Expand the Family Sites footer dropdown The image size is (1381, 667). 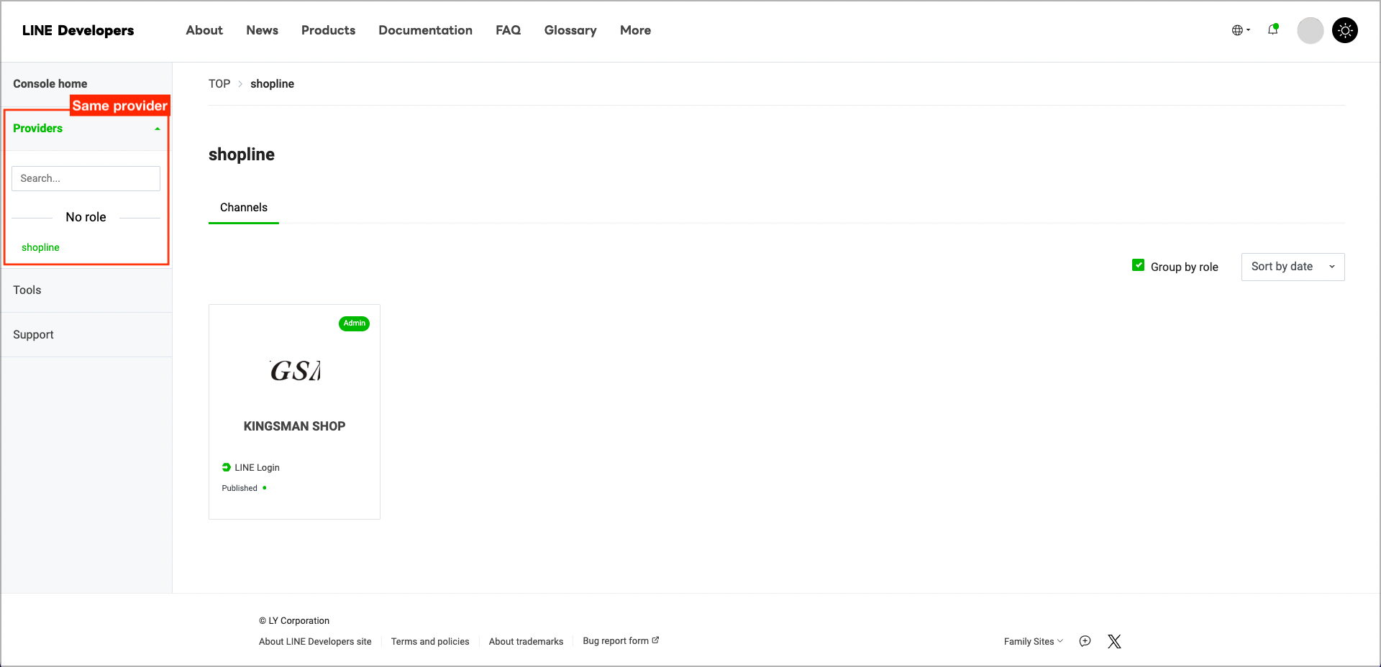coord(1033,641)
